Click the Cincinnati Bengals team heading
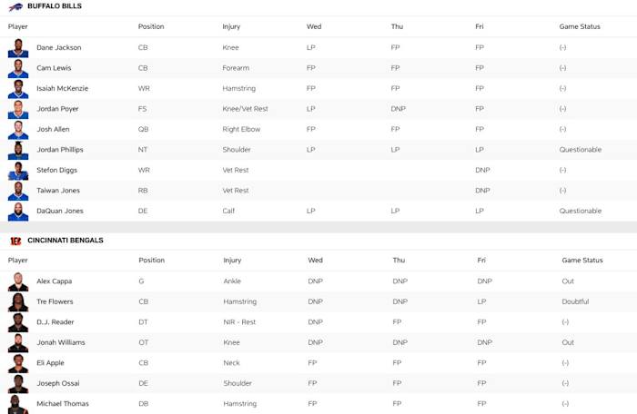637x414 pixels. click(x=66, y=241)
